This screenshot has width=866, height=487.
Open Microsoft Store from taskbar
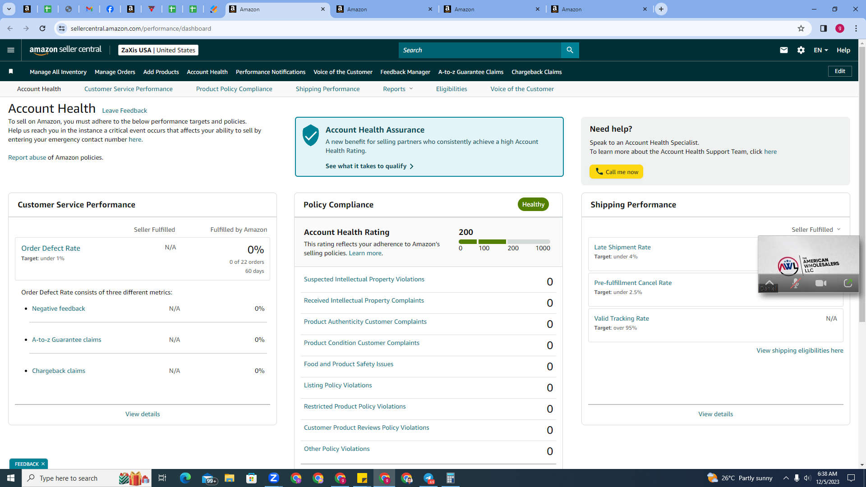click(x=252, y=478)
